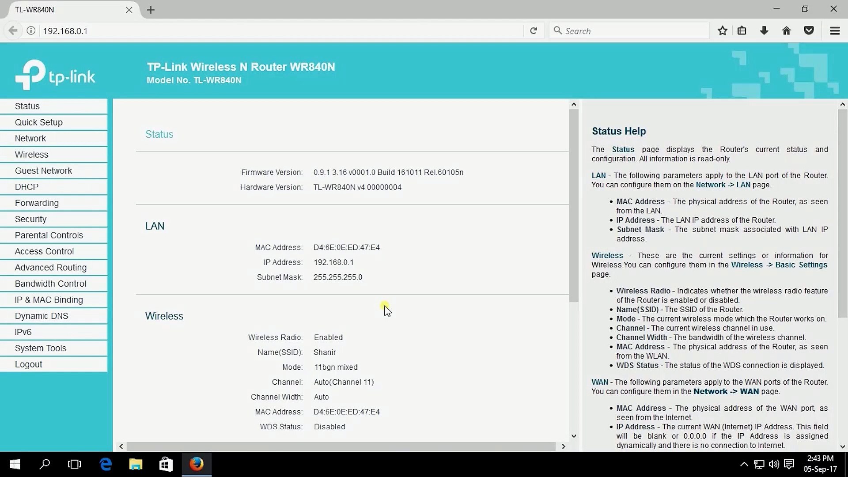
Task: Open the System Tools menu item
Action: click(x=40, y=348)
